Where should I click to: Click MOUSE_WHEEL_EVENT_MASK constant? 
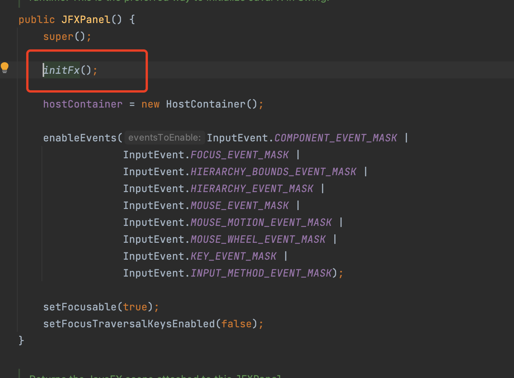pos(258,239)
